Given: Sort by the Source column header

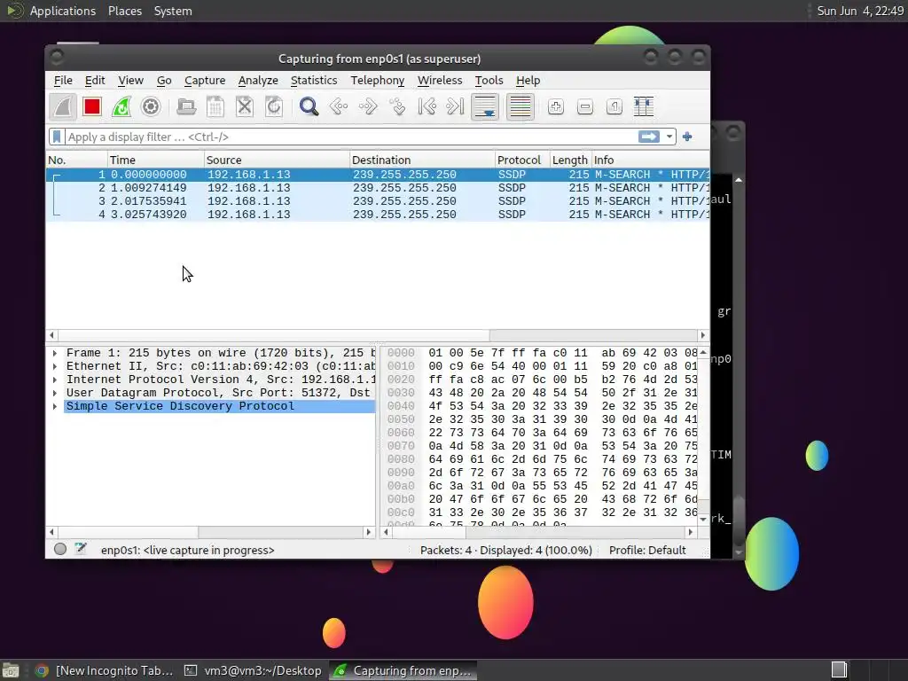Looking at the screenshot, I should (277, 160).
